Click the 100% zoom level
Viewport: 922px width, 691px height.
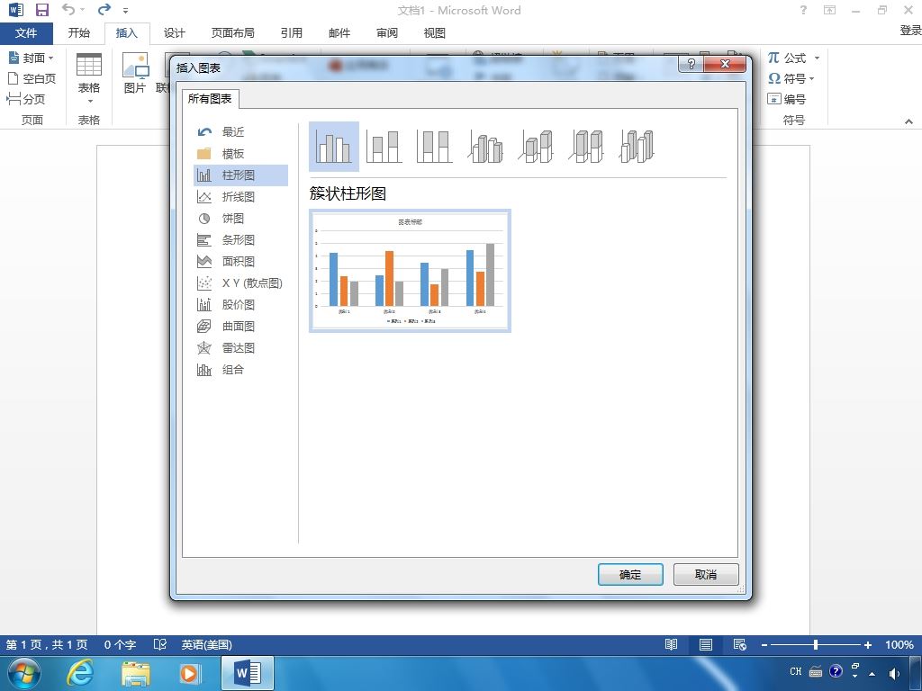pyautogui.click(x=899, y=644)
